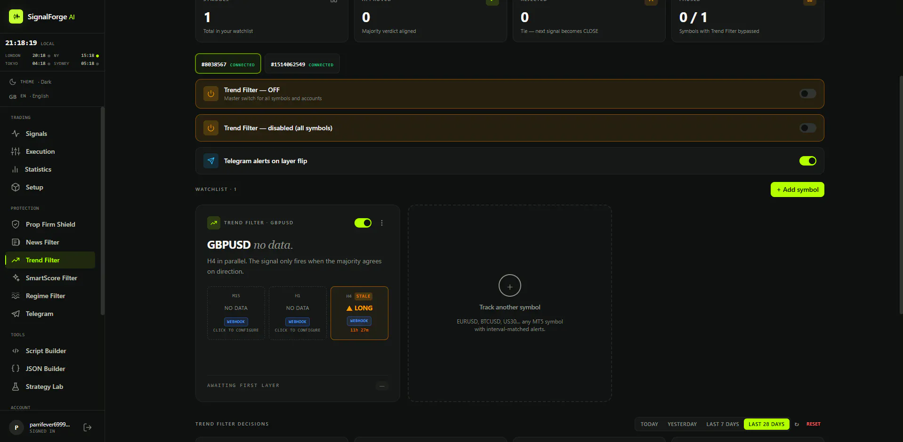Image resolution: width=903 pixels, height=442 pixels.
Task: Click the refresh icon beside RESET
Action: [797, 424]
